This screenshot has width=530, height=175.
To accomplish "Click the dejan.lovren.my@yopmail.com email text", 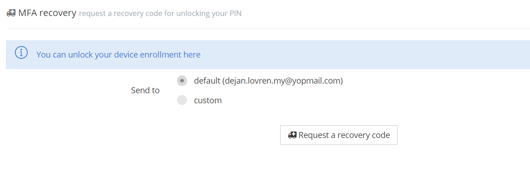I will click(282, 81).
